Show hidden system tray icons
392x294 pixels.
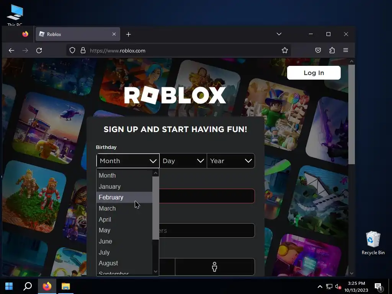tap(320, 286)
